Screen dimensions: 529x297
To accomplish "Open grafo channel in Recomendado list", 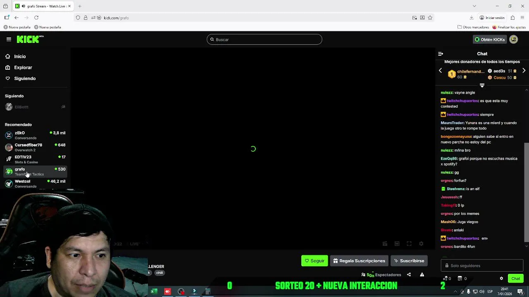I will click(x=35, y=171).
